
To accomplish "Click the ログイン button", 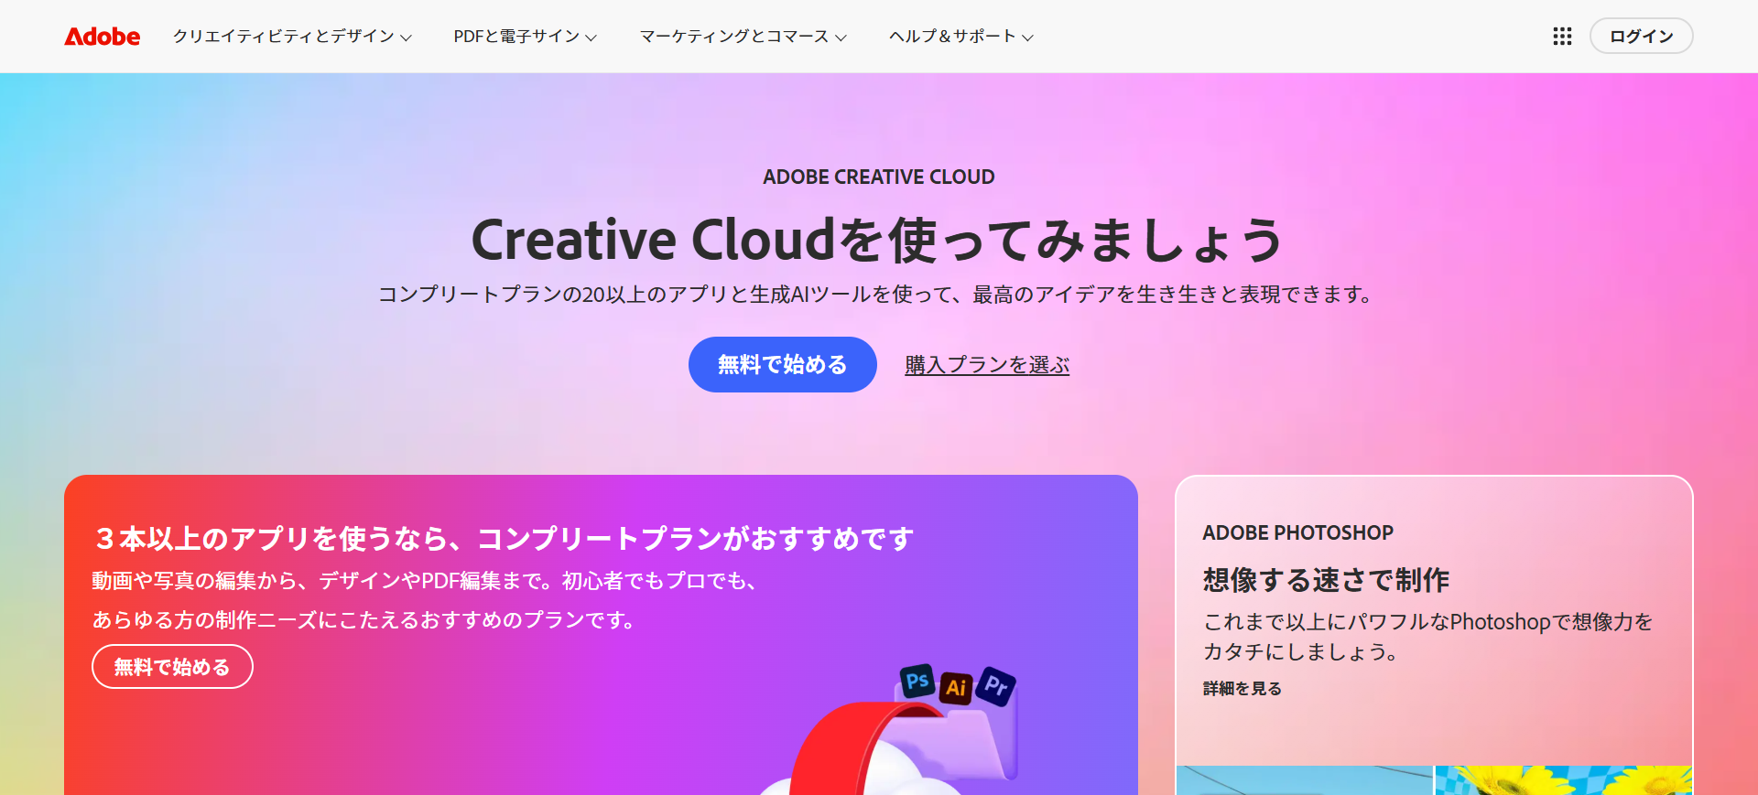I will pos(1641,37).
